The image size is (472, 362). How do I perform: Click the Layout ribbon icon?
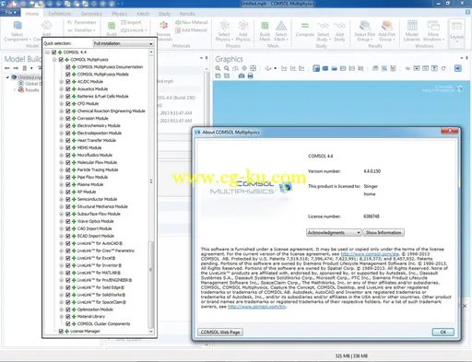456,27
